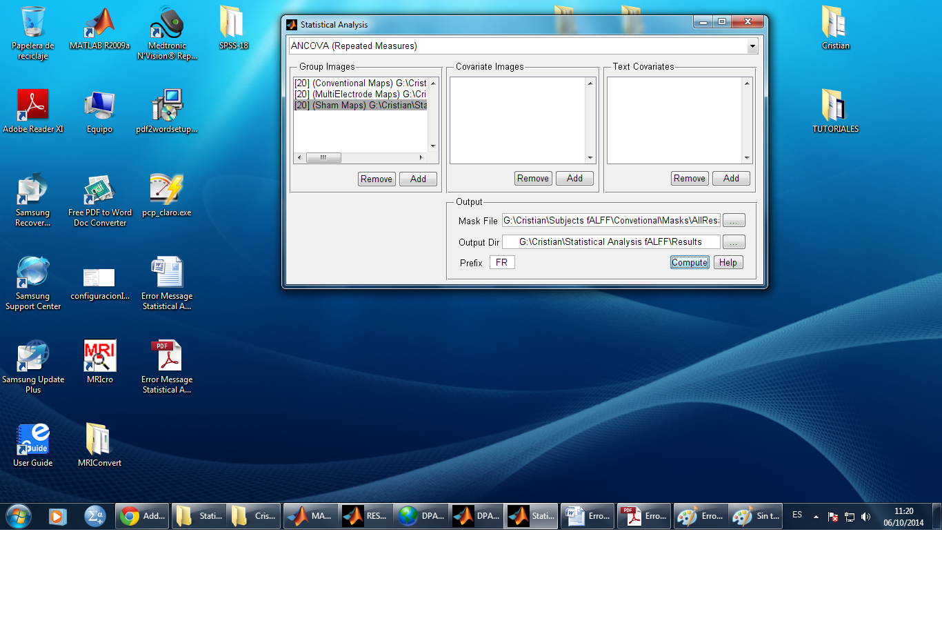942x643 pixels.
Task: Launch Adobe Reader XI from the desktop
Action: [33, 110]
